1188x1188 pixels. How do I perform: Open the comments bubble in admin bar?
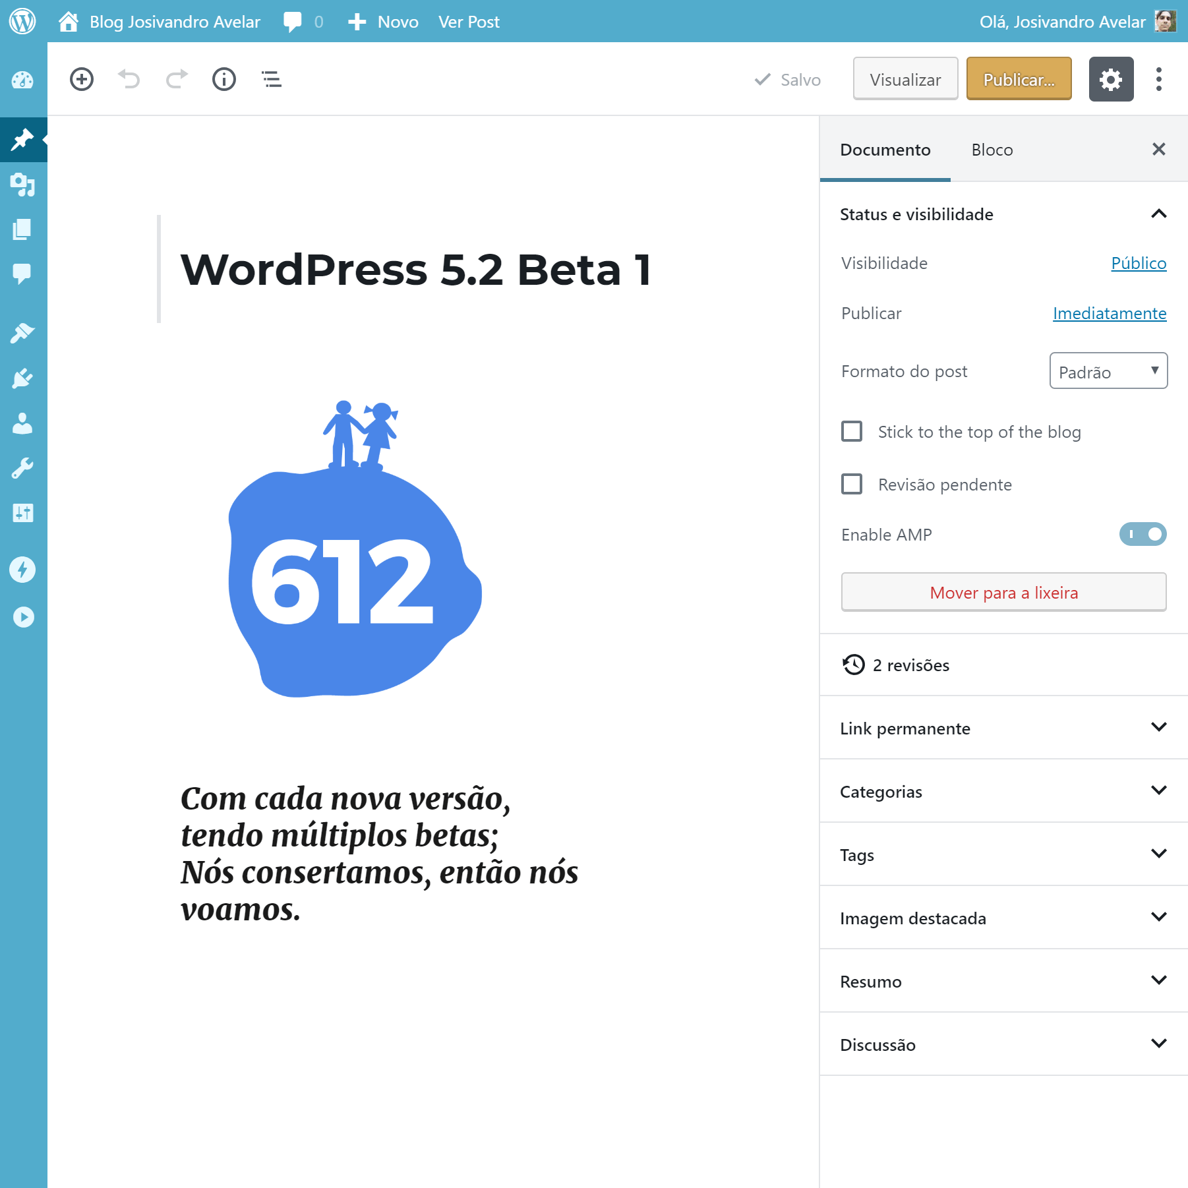[292, 22]
